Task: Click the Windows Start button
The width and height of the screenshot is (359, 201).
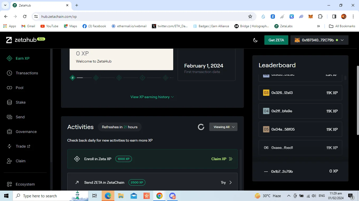Action: [x=6, y=196]
